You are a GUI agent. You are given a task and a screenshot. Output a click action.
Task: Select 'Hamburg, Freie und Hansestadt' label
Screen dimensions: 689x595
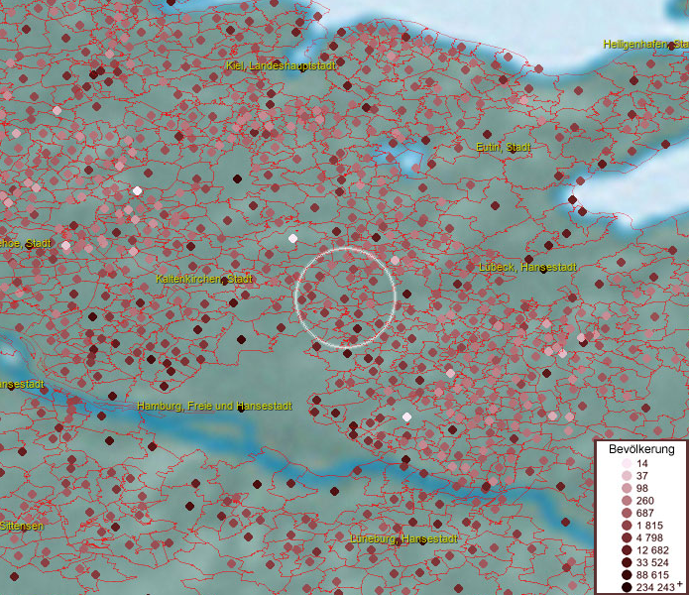tap(214, 406)
